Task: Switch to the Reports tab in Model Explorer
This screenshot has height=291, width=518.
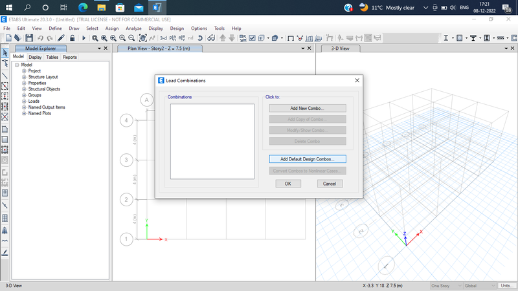Action: pyautogui.click(x=70, y=57)
